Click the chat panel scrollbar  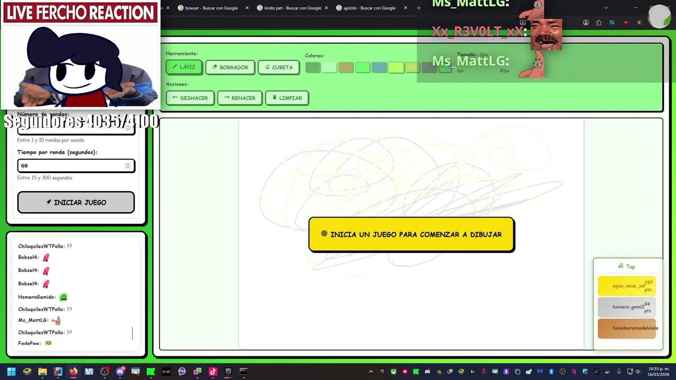point(133,333)
